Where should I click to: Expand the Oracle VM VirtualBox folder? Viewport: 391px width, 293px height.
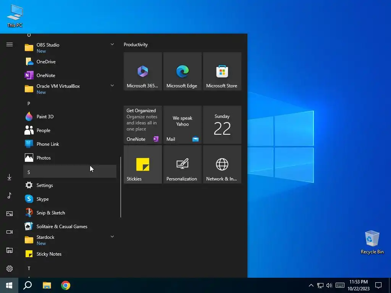(70, 89)
